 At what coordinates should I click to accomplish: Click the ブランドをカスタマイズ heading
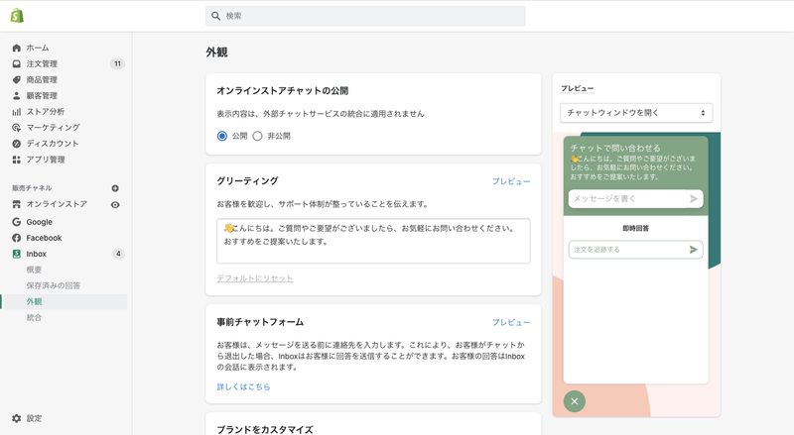click(265, 429)
